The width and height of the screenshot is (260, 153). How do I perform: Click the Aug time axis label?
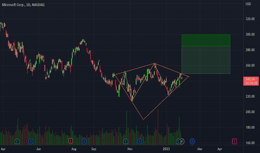[x=74, y=149]
